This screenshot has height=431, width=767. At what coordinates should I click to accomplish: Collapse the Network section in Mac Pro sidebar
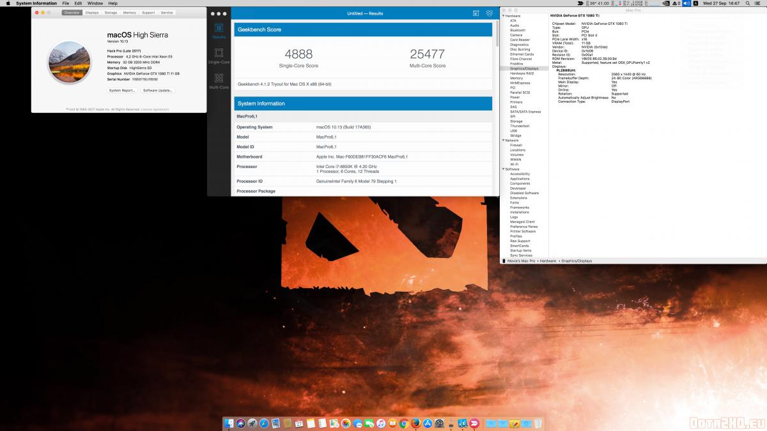click(x=502, y=140)
